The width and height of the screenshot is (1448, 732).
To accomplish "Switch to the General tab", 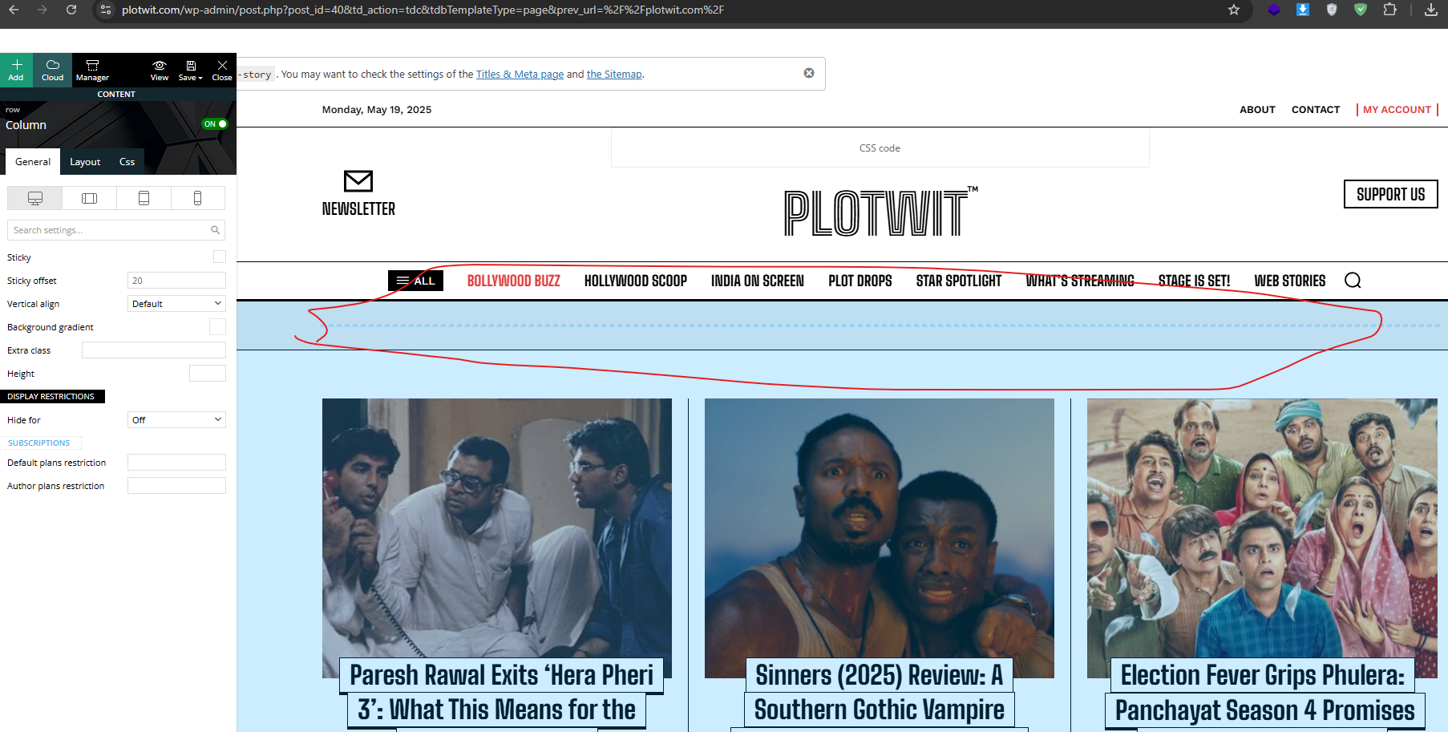I will 33,162.
